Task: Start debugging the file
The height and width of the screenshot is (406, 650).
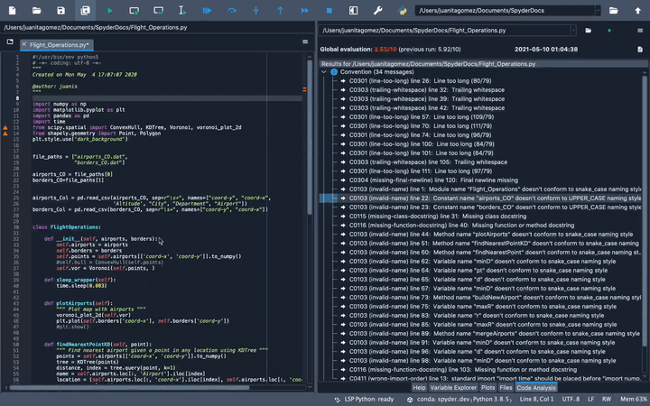Action: pyautogui.click(x=207, y=10)
